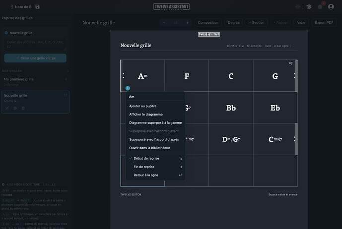342x229 pixels.
Task: Click the 12 accords count text
Action: (x=254, y=46)
